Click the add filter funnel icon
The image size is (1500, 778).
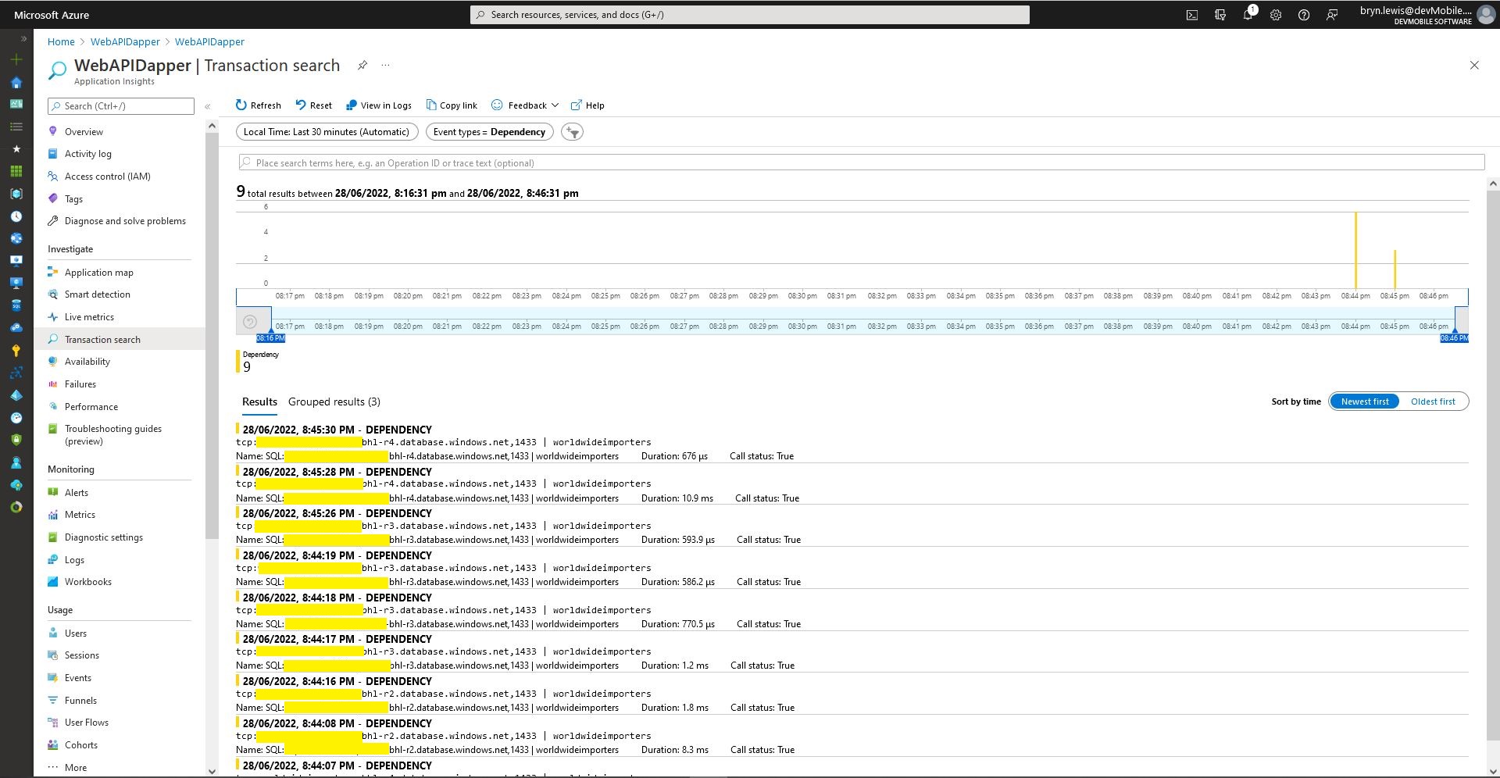[573, 132]
